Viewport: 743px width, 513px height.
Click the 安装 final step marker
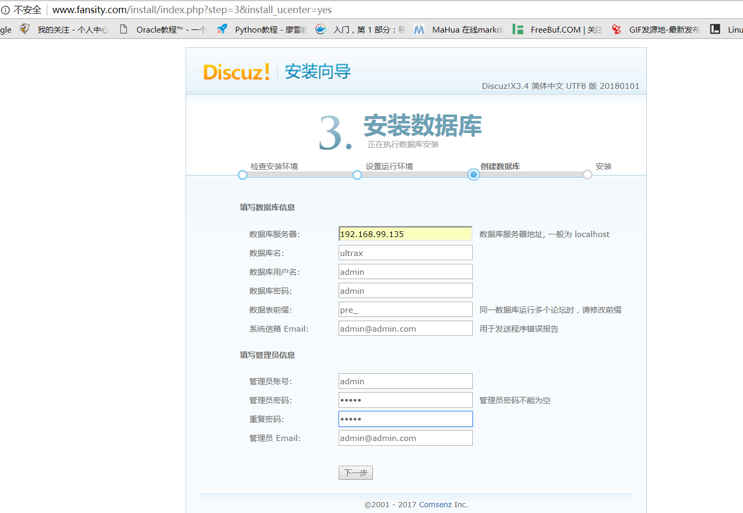point(587,175)
